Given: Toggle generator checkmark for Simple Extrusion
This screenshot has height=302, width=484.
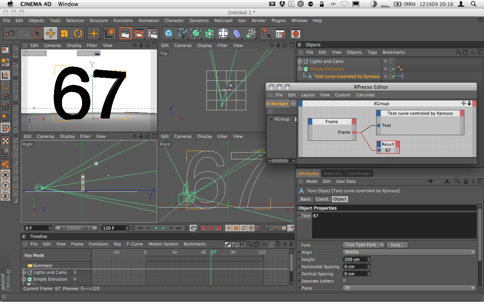Looking at the screenshot, I should (x=394, y=69).
